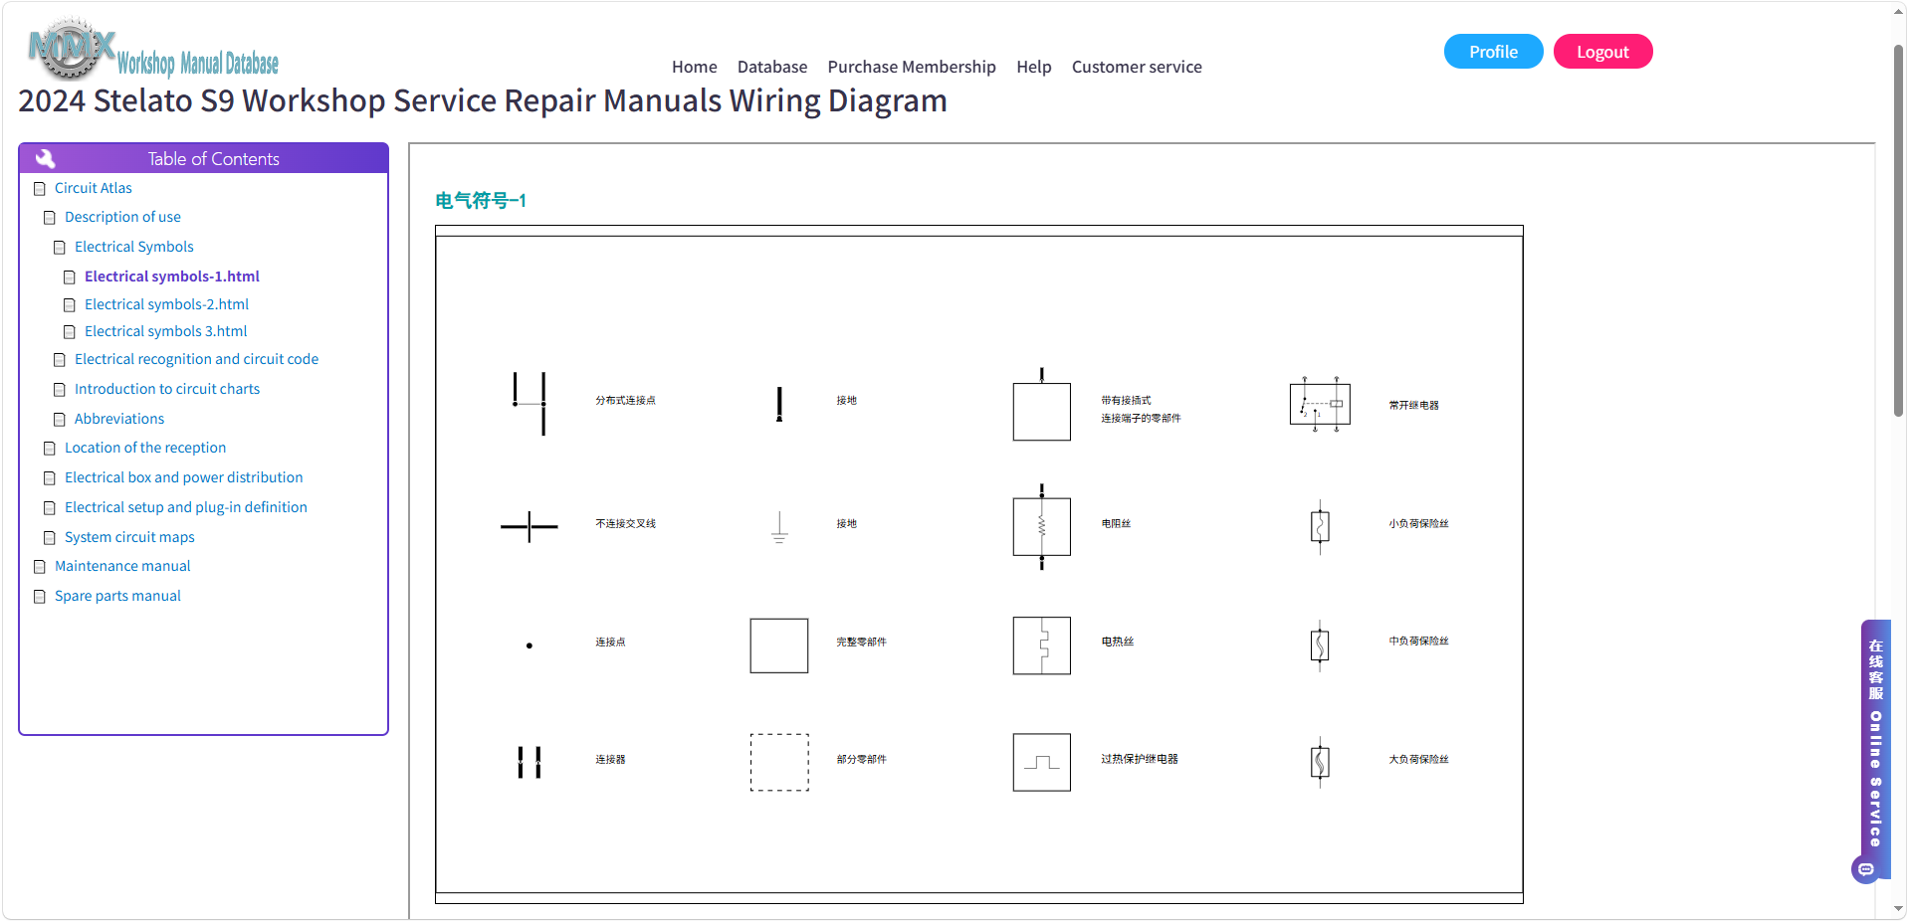Open Description of use in the contents
Image resolution: width=1910 pixels, height=922 pixels.
(122, 217)
